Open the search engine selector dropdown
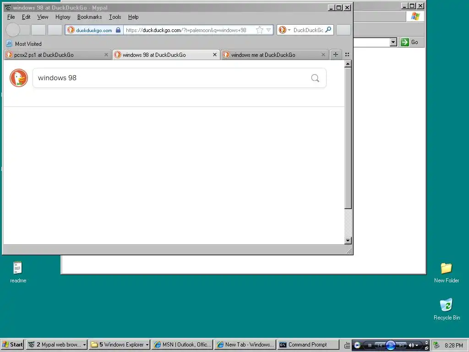Image resolution: width=469 pixels, height=352 pixels. coord(284,30)
